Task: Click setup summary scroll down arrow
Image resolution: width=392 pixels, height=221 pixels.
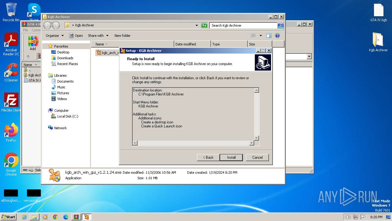Action: 257,138
